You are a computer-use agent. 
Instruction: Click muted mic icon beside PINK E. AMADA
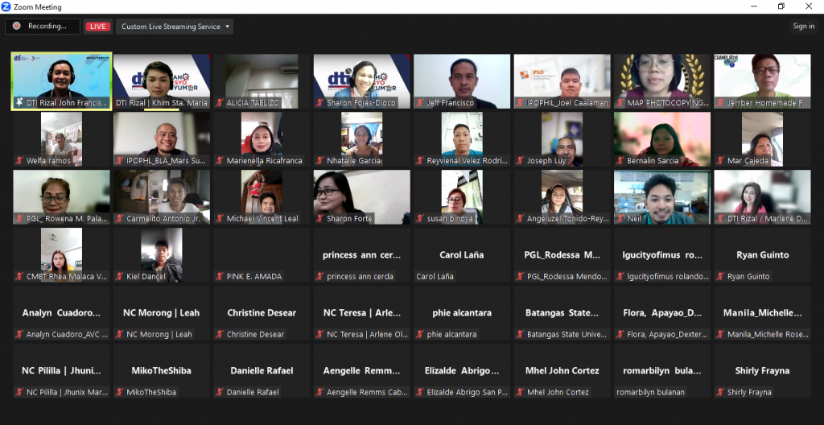pyautogui.click(x=220, y=277)
